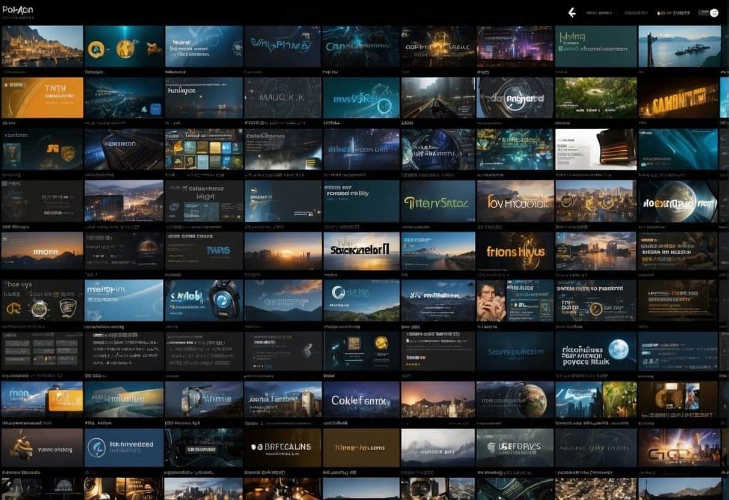Image resolution: width=729 pixels, height=500 pixels.
Task: Select the globe thumbnail with white title text
Action: tap(679, 201)
